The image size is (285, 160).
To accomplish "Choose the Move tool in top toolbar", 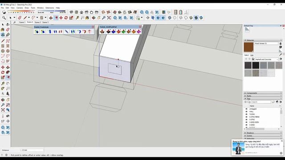I will click(x=61, y=18).
